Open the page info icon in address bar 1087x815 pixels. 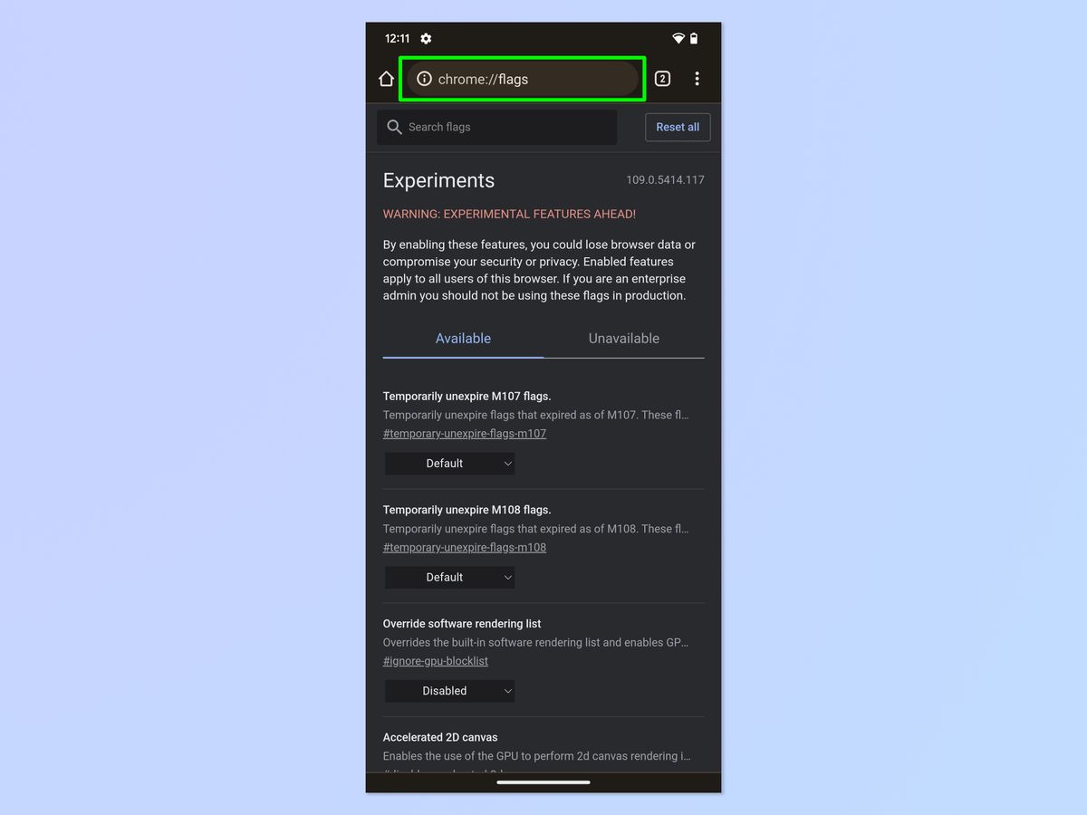point(424,79)
